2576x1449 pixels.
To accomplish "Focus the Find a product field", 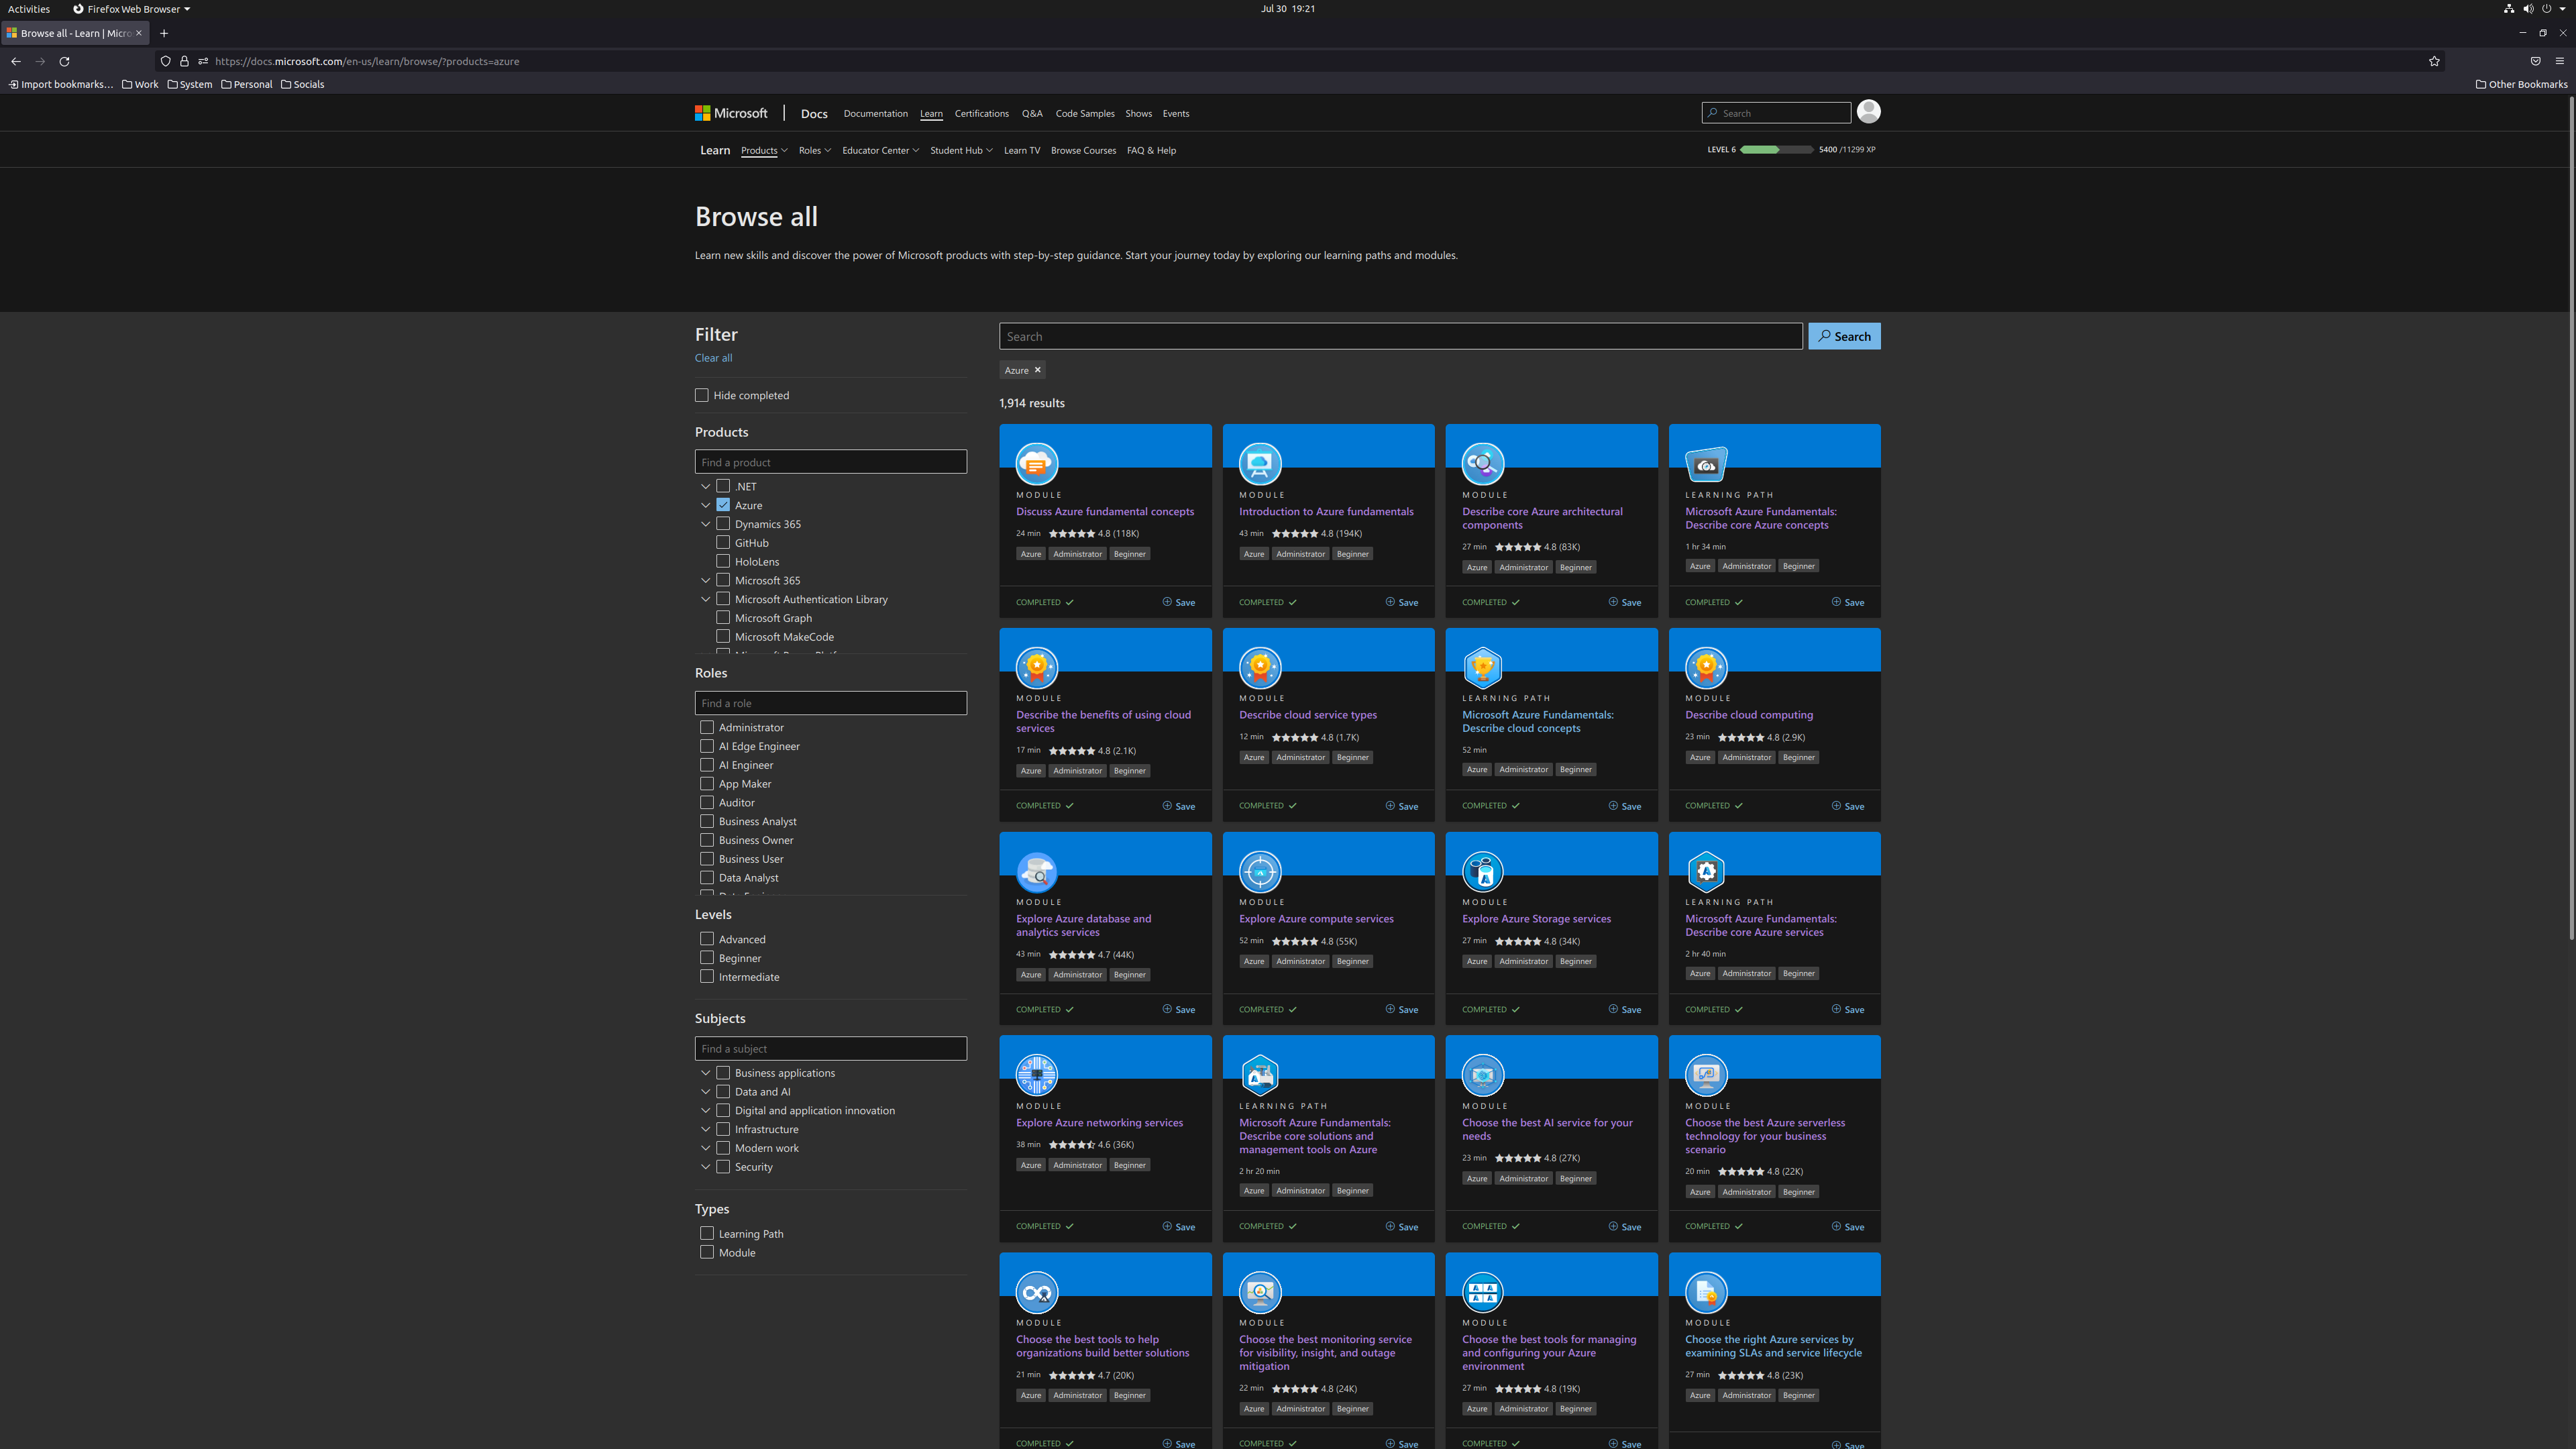I will (831, 462).
